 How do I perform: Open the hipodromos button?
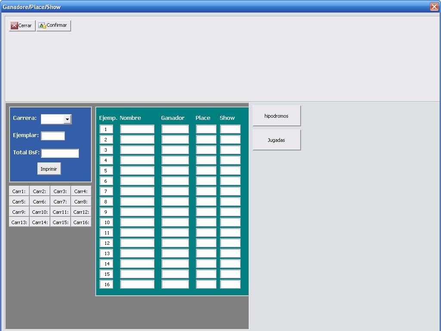(x=277, y=116)
